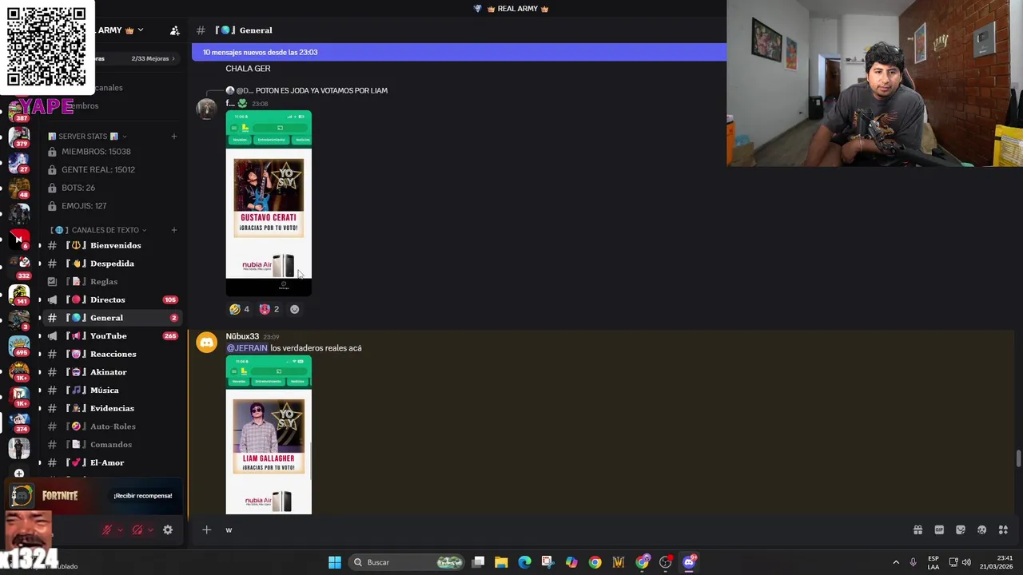
Task: Click the plus attach button in message bar
Action: click(206, 529)
